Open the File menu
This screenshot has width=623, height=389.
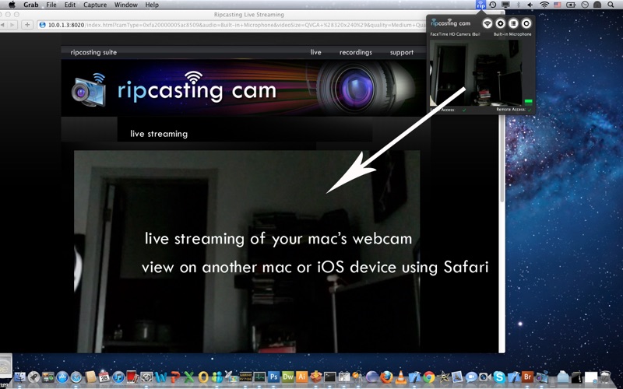51,5
